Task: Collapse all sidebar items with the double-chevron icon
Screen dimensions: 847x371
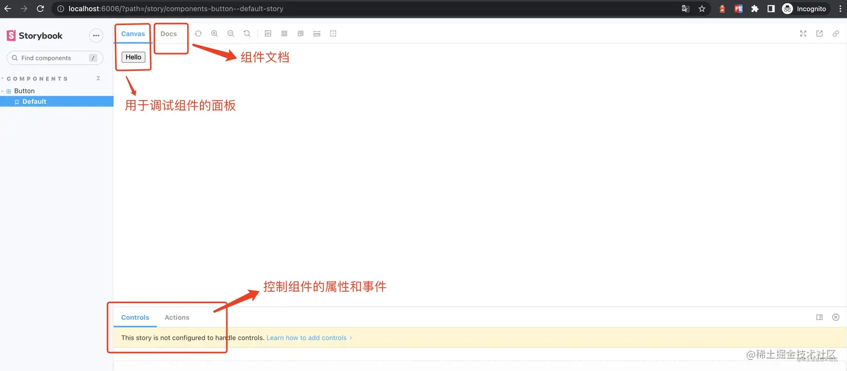Action: coord(99,78)
